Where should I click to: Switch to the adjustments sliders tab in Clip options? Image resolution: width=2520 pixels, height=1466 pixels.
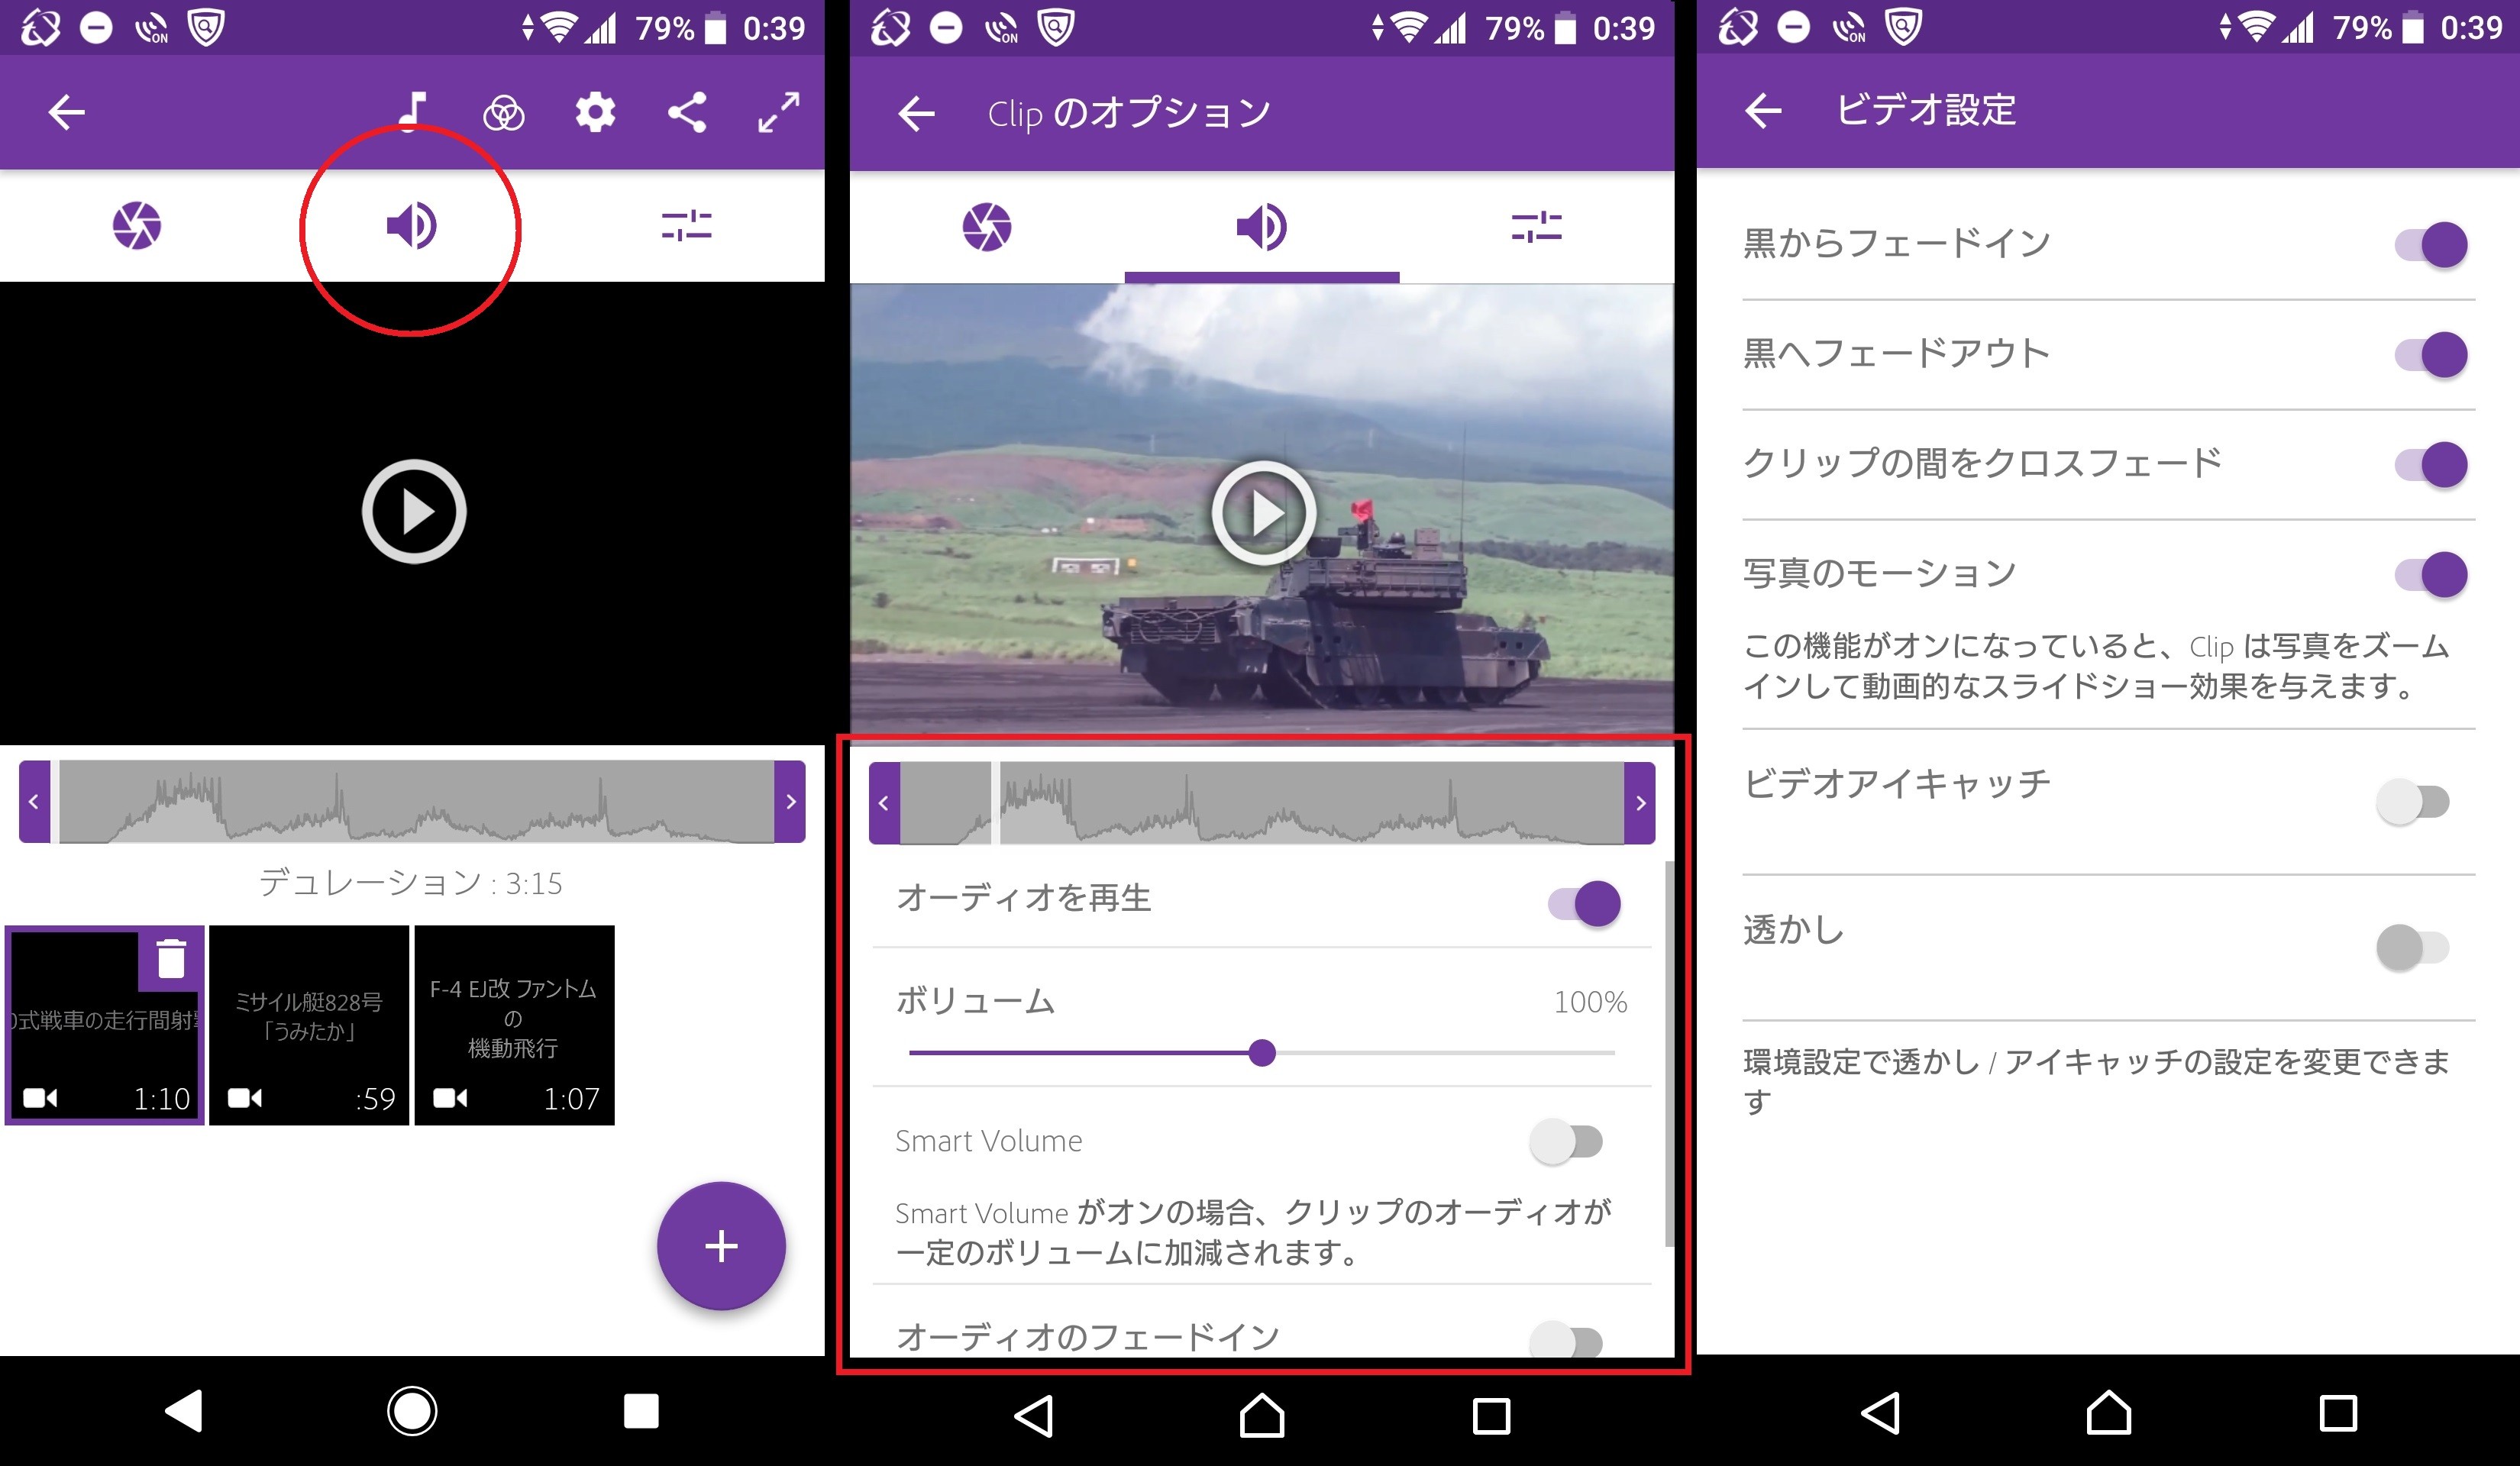point(1536,227)
